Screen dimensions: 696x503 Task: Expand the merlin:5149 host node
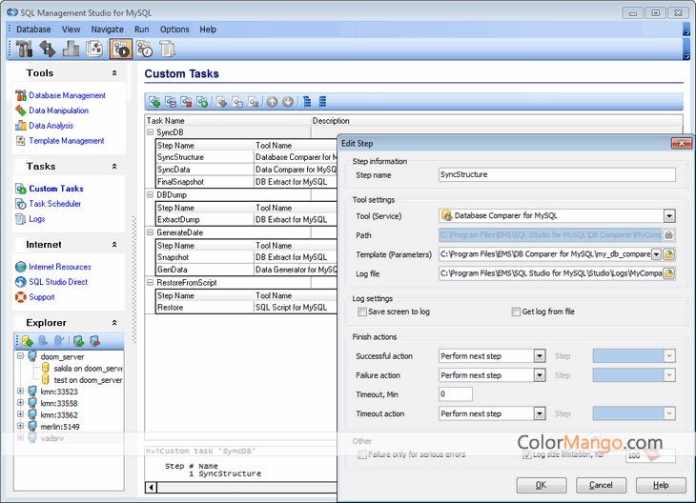point(20,426)
